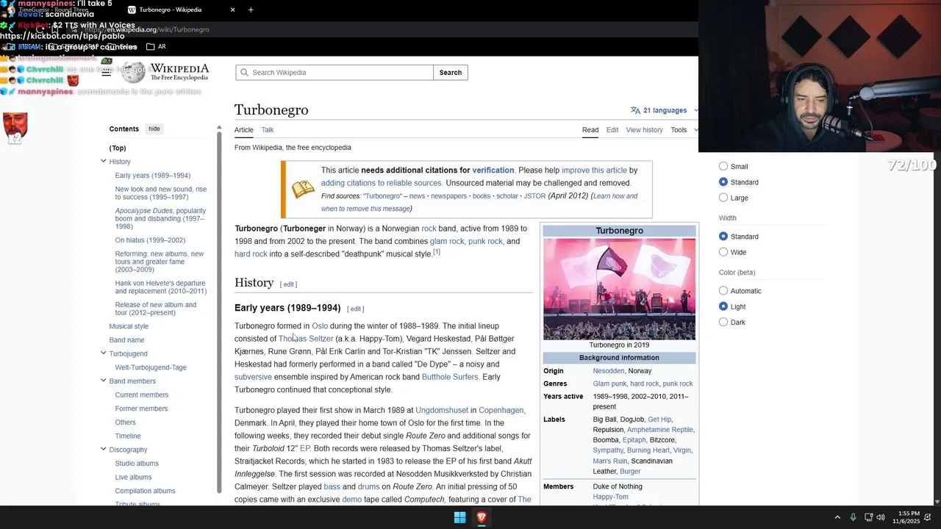Select Large text size

pos(723,198)
